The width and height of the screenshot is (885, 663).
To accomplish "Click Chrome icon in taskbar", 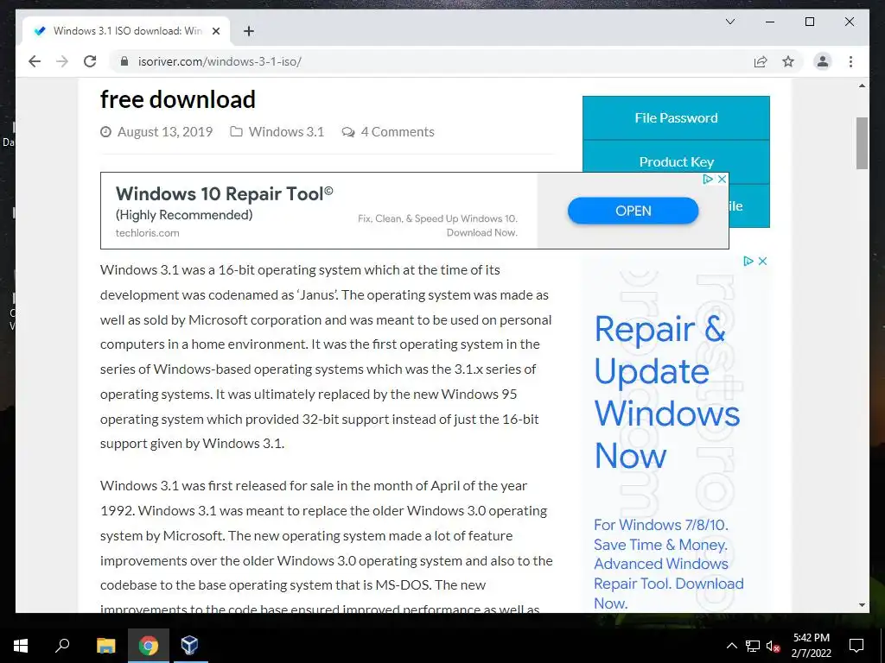I will click(148, 646).
